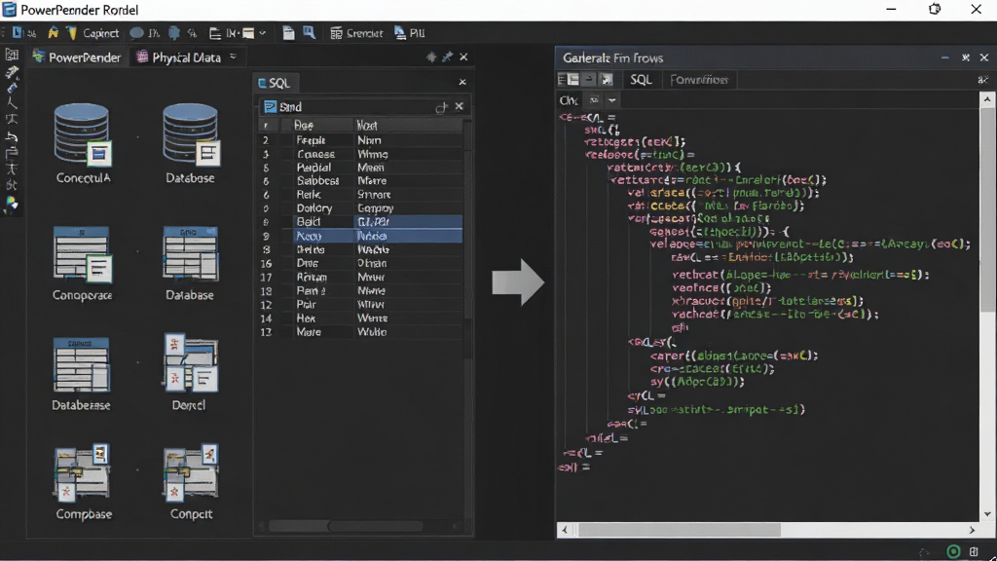Open the toolbar window-layout dropdown arrow

coord(262,33)
